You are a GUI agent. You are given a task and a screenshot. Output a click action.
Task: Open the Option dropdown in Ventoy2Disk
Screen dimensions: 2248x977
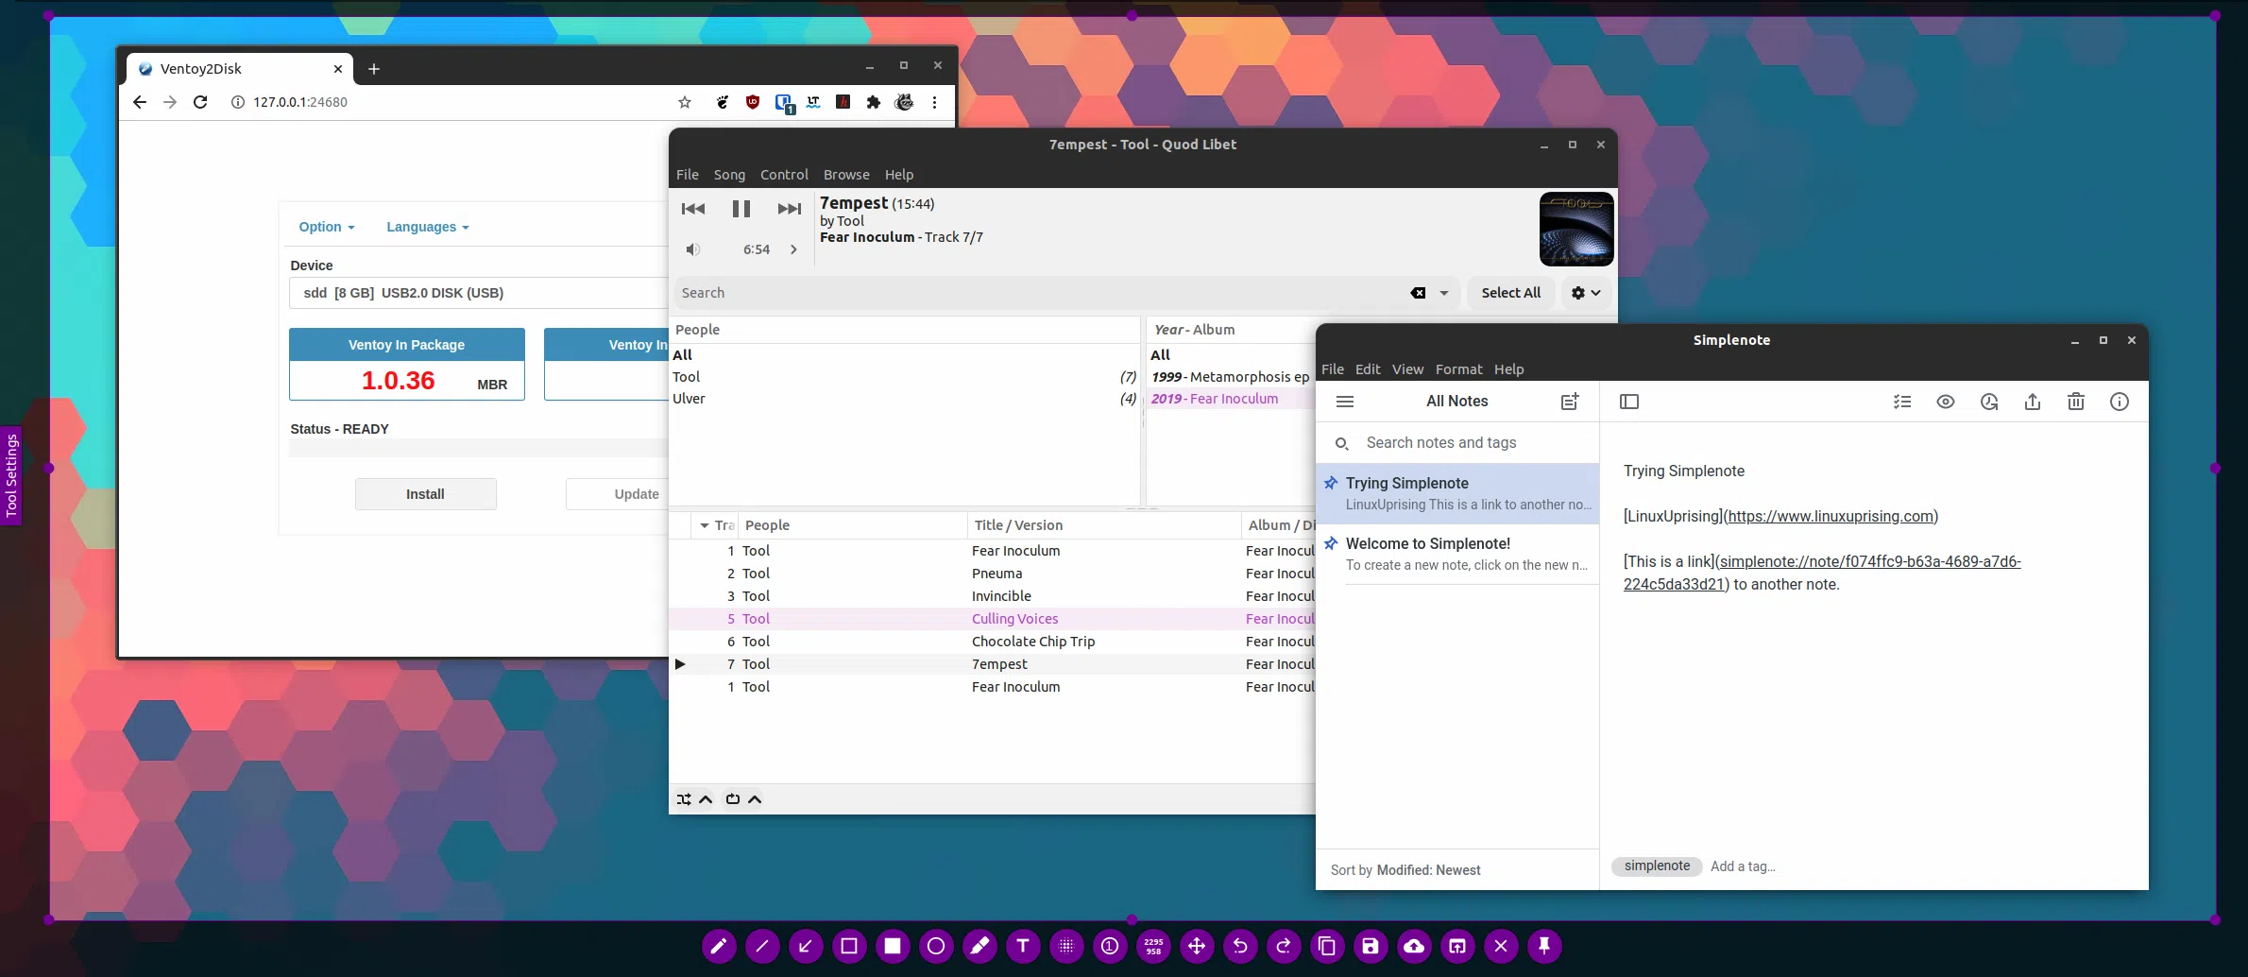coord(327,227)
